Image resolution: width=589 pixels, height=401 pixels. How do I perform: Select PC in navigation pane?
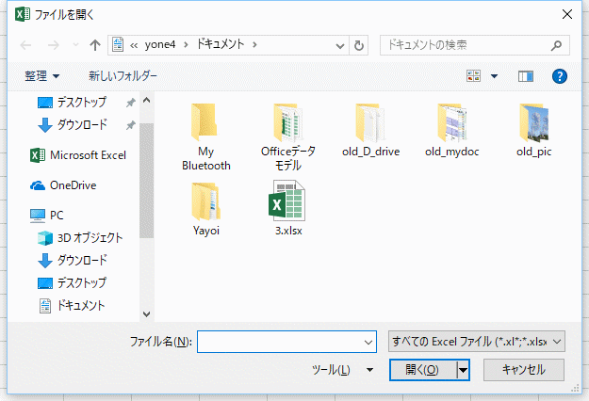(47, 216)
